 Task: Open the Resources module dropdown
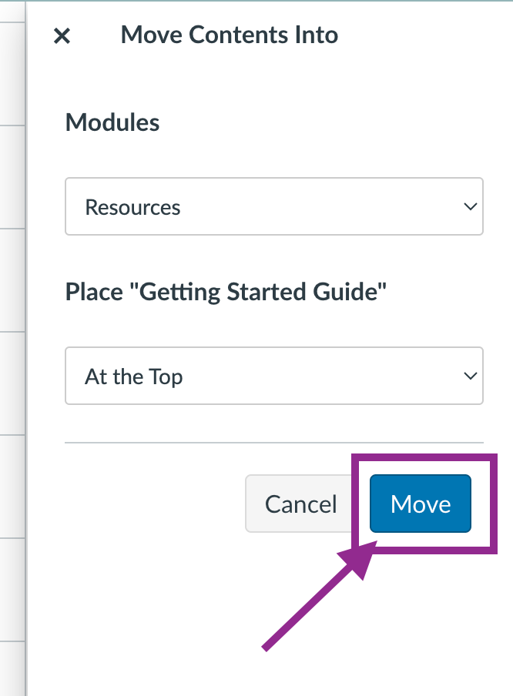tap(274, 206)
